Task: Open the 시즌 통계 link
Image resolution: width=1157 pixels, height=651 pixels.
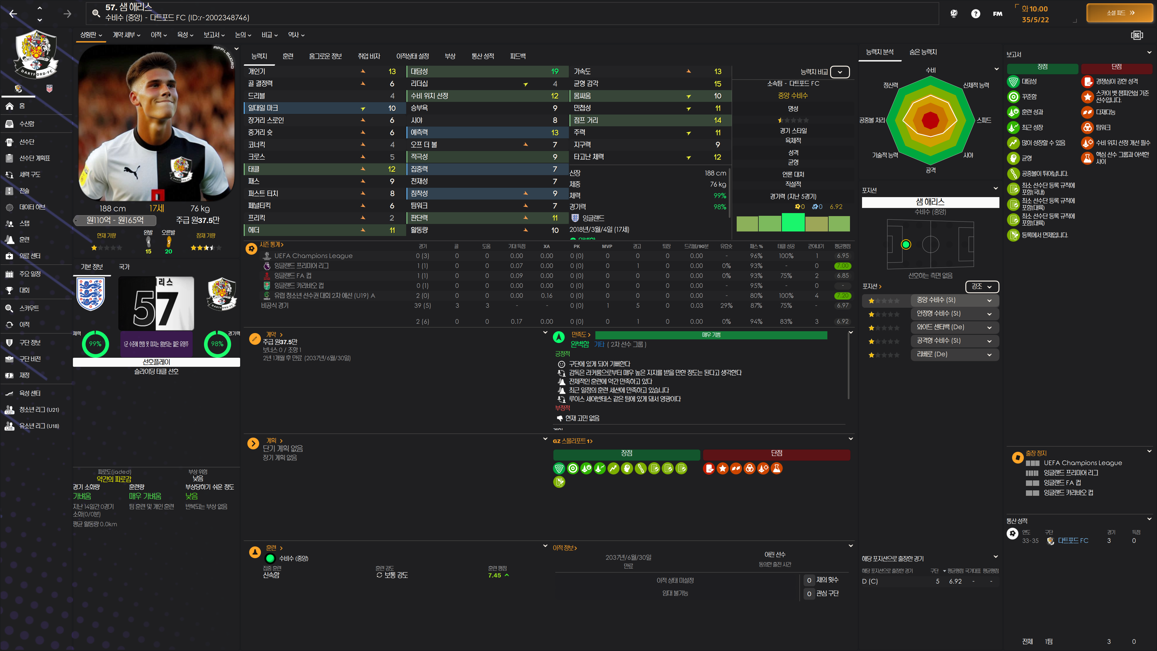Action: coord(271,245)
